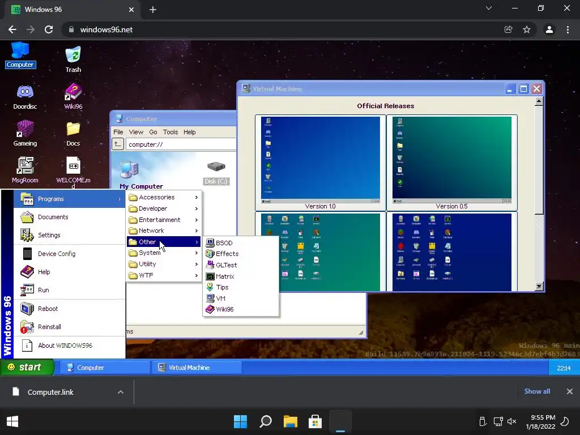Image resolution: width=580 pixels, height=435 pixels.
Task: Open browser three-dot menu
Action: click(568, 29)
